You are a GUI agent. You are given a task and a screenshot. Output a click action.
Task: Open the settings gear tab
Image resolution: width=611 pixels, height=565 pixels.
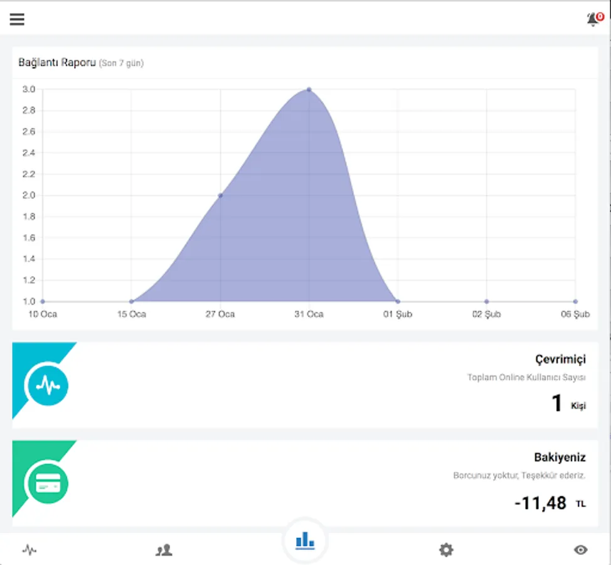point(446,550)
